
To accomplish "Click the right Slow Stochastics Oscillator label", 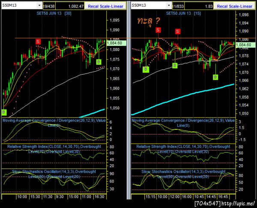I will pos(183,174).
